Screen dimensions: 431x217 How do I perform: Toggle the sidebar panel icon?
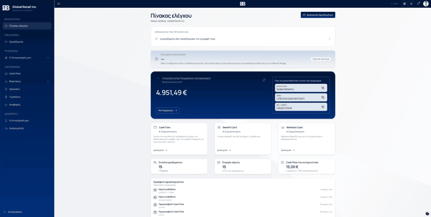tap(59, 4)
